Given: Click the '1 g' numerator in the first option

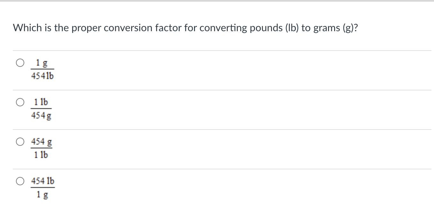Looking at the screenshot, I should (42, 63).
